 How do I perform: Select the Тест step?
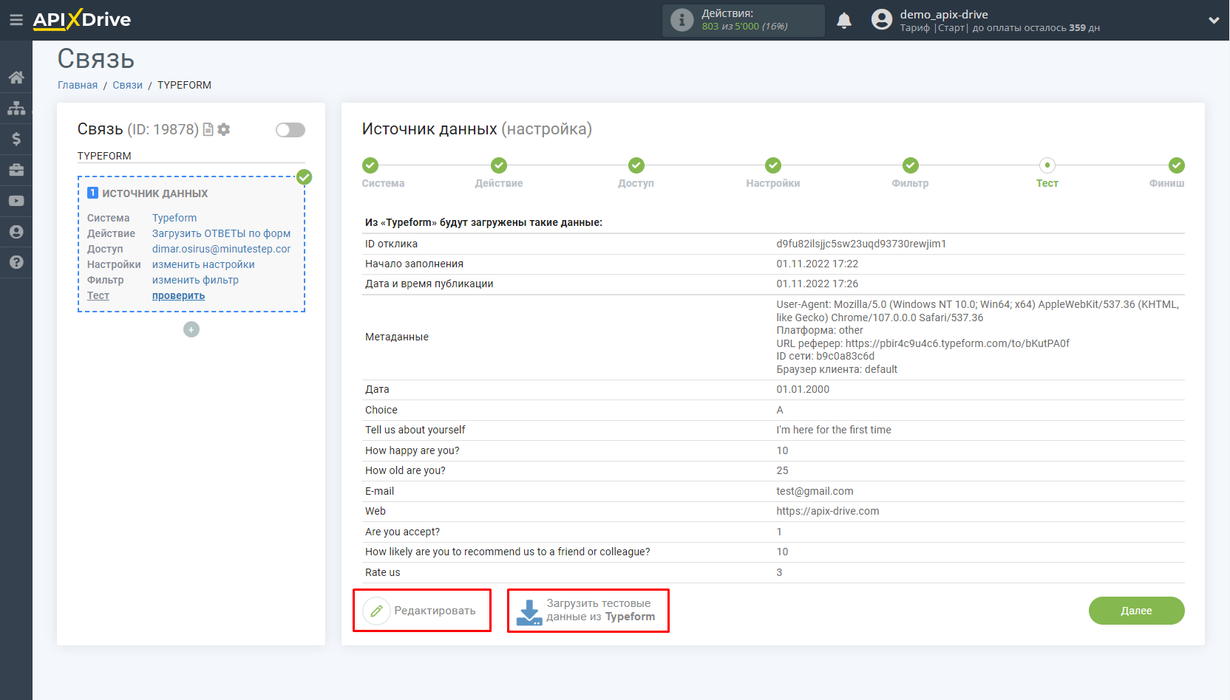tap(1047, 174)
